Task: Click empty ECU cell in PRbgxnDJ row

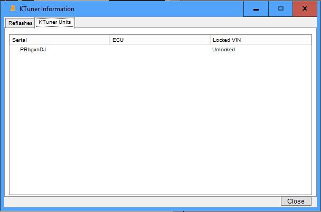Action: [x=159, y=50]
